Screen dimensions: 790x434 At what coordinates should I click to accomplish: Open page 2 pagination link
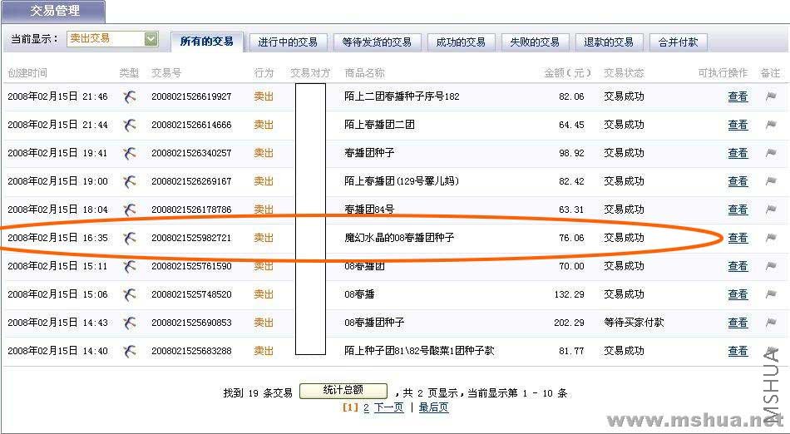pyautogui.click(x=366, y=407)
